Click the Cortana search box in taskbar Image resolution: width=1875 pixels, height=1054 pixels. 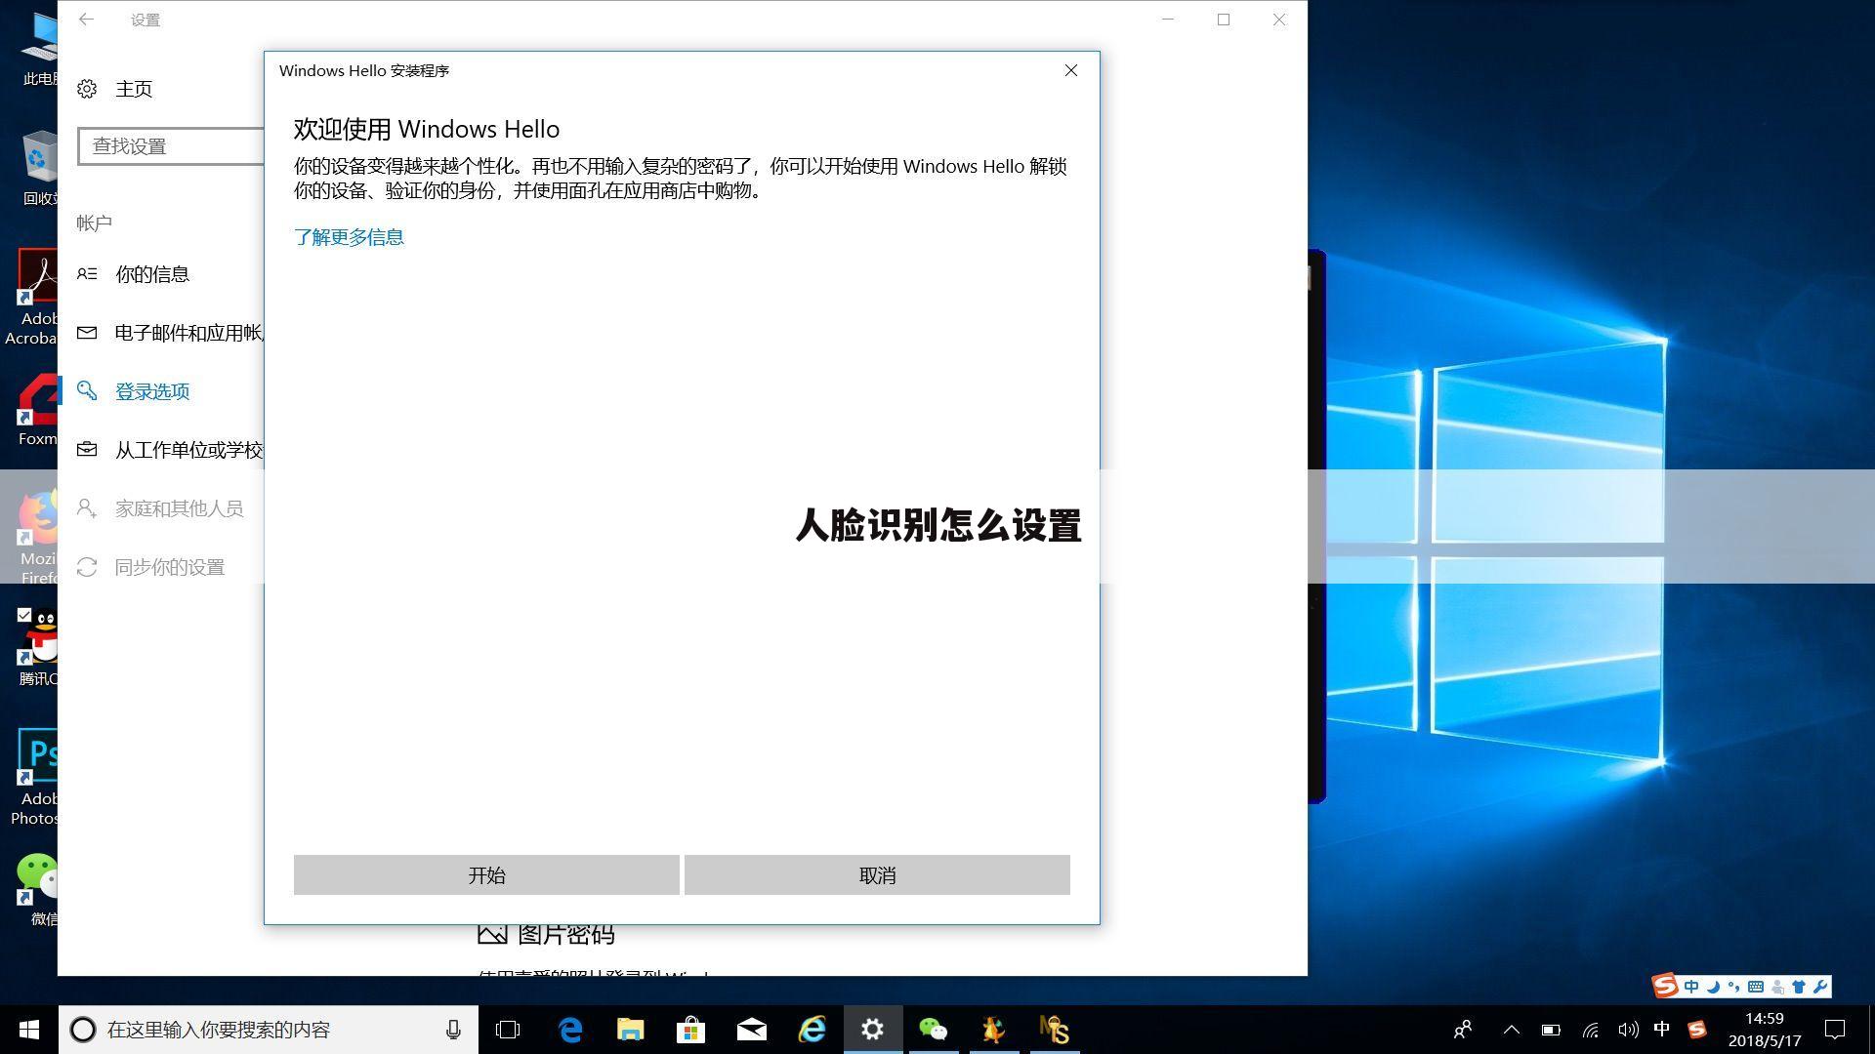coord(269,1030)
